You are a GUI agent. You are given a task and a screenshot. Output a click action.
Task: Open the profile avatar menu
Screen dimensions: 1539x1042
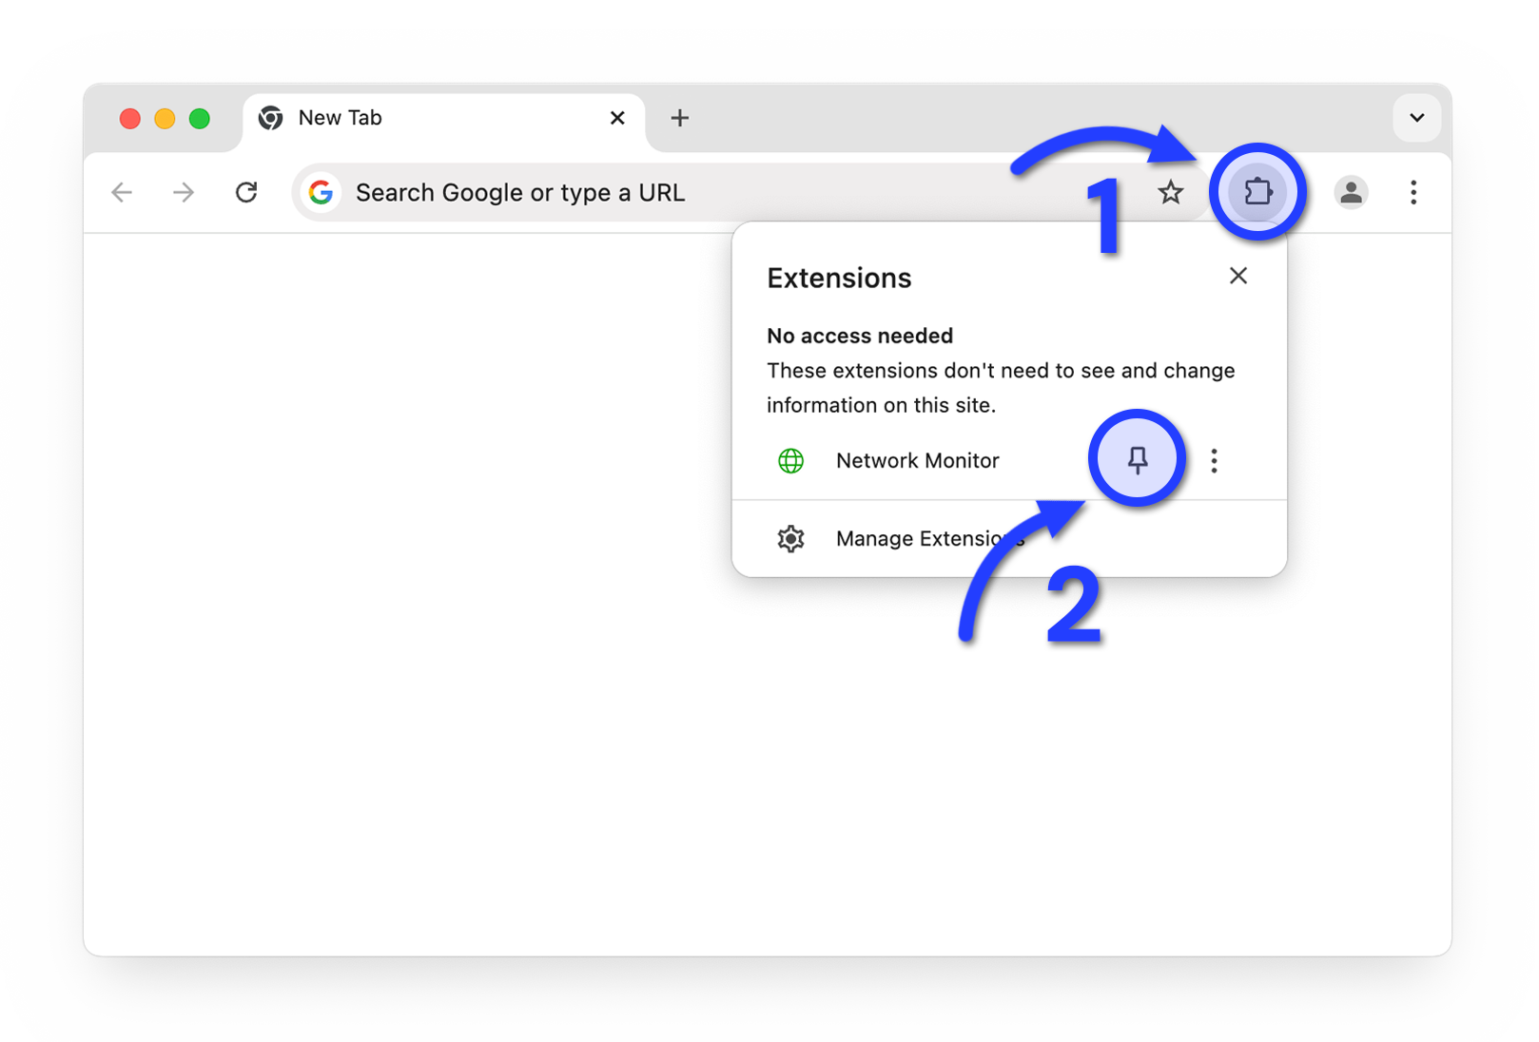pos(1351,193)
